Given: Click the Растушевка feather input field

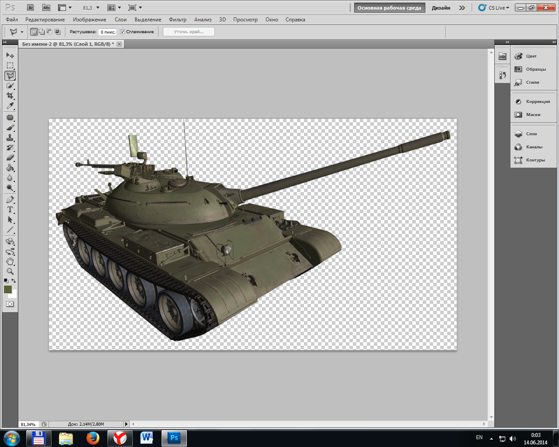Looking at the screenshot, I should click(x=107, y=32).
